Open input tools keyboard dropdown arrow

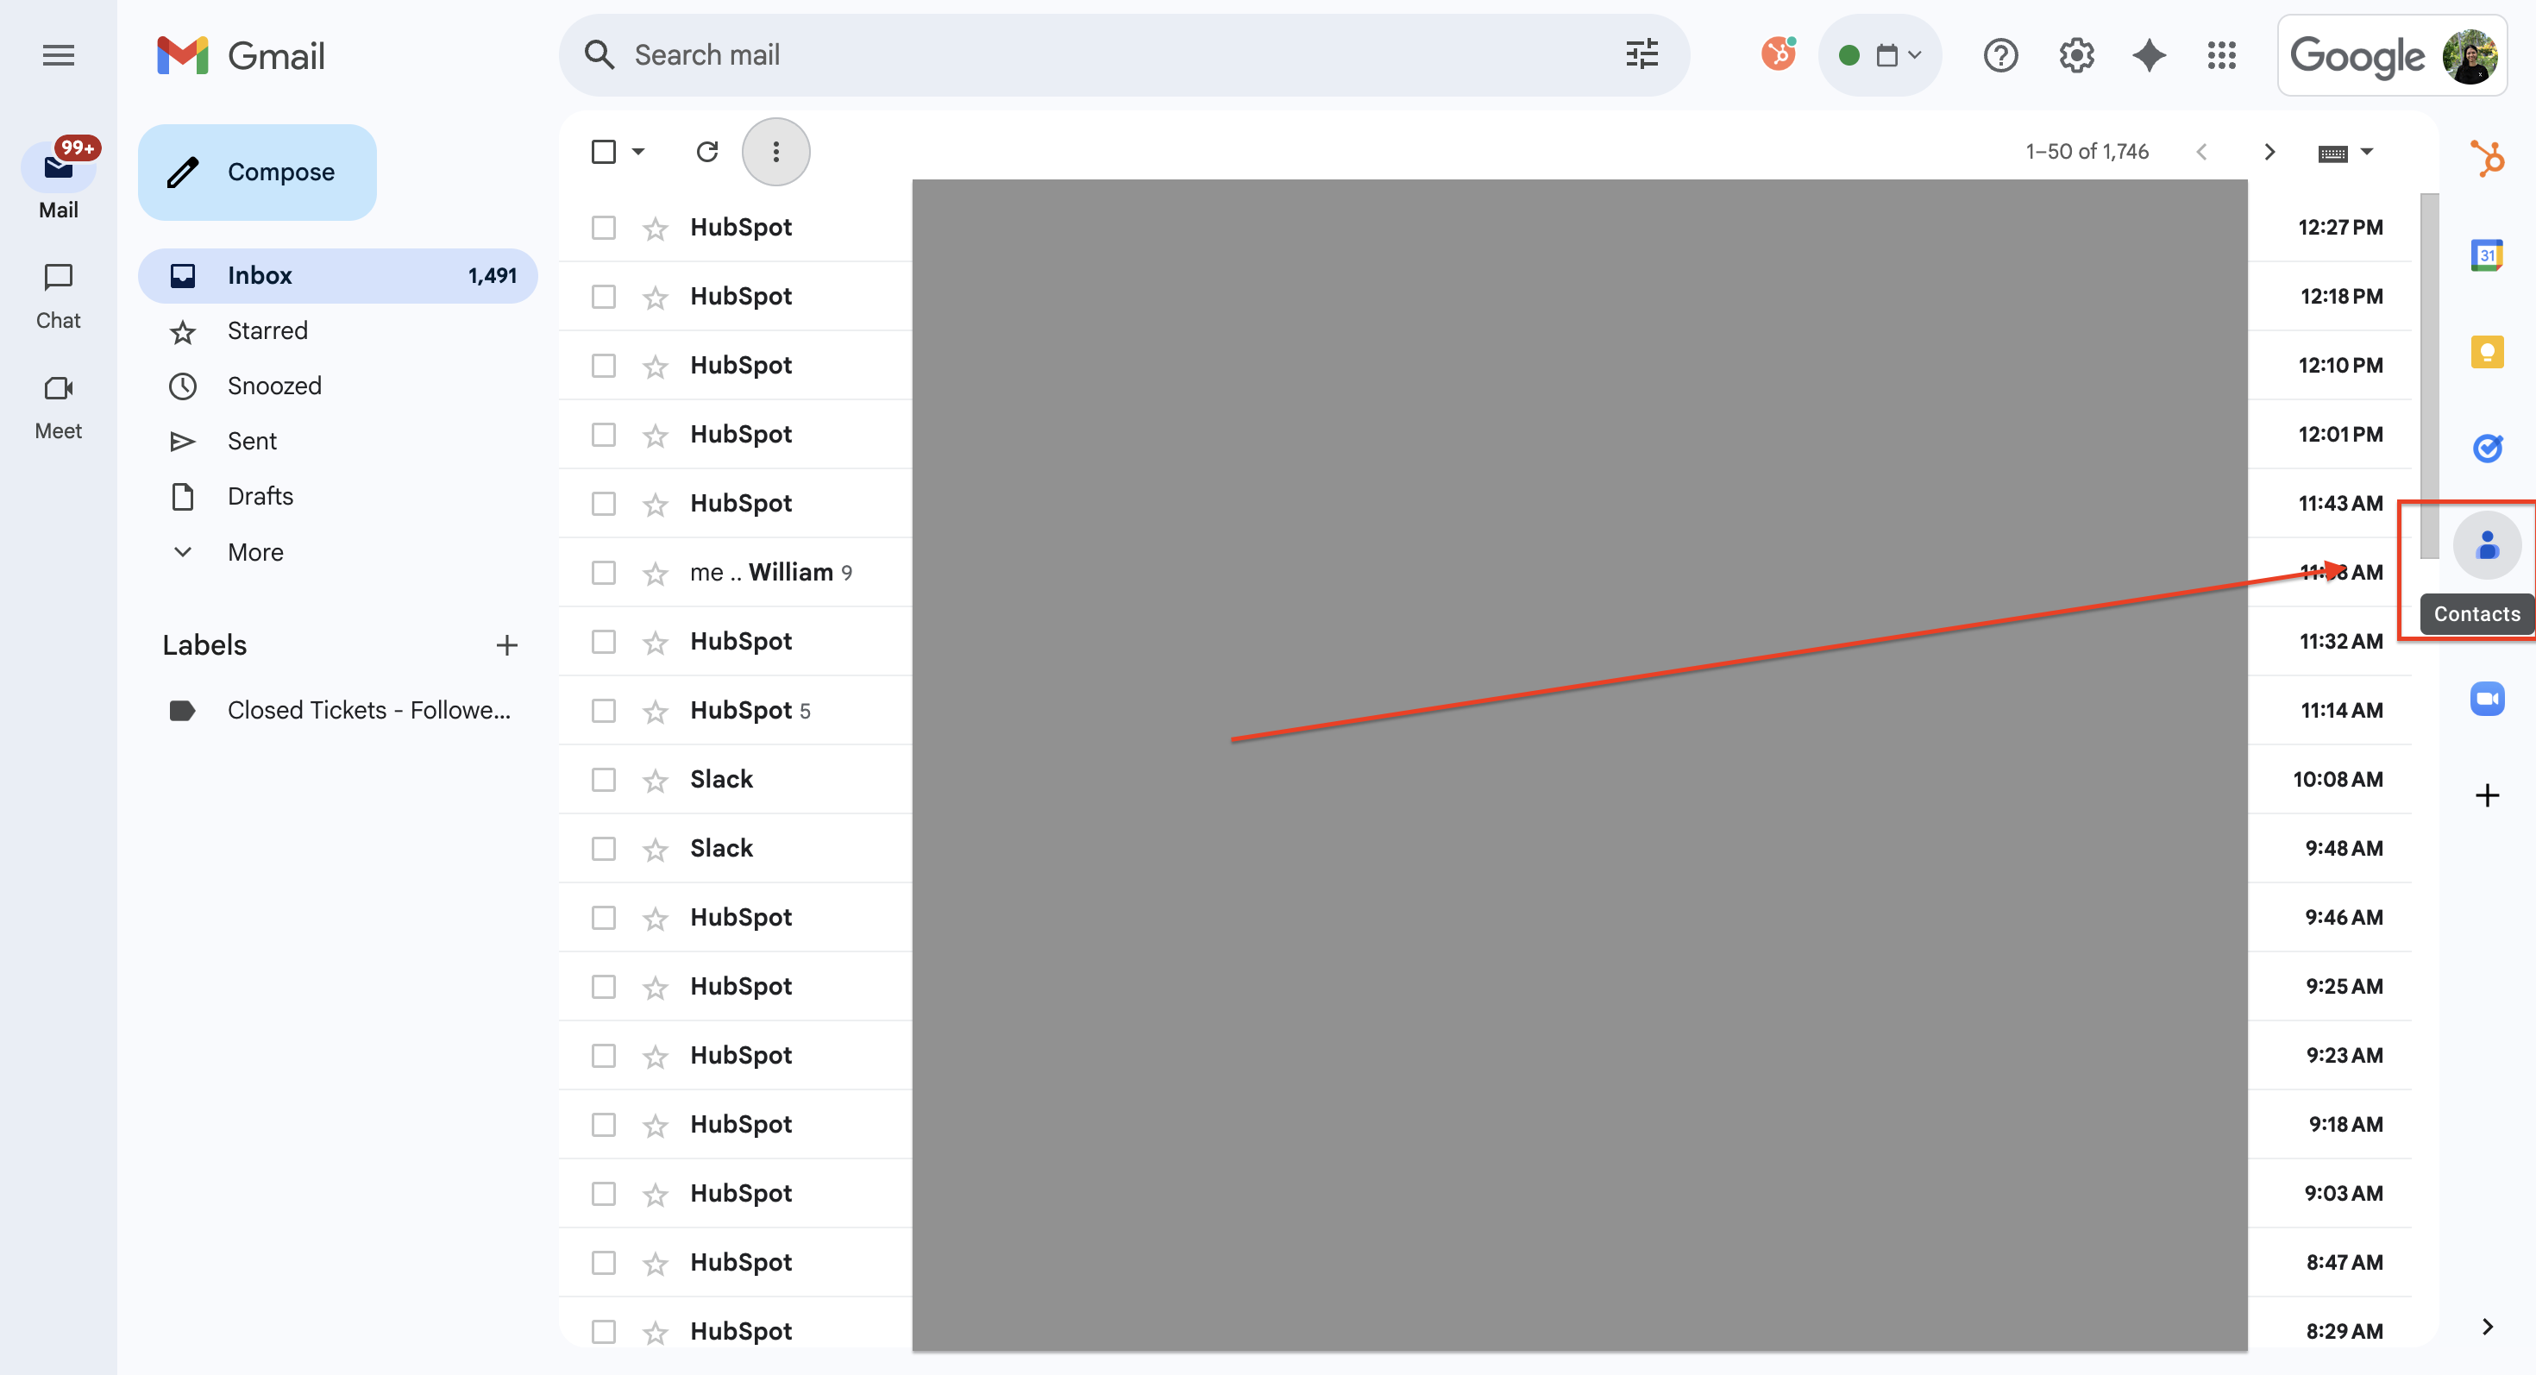(2367, 152)
